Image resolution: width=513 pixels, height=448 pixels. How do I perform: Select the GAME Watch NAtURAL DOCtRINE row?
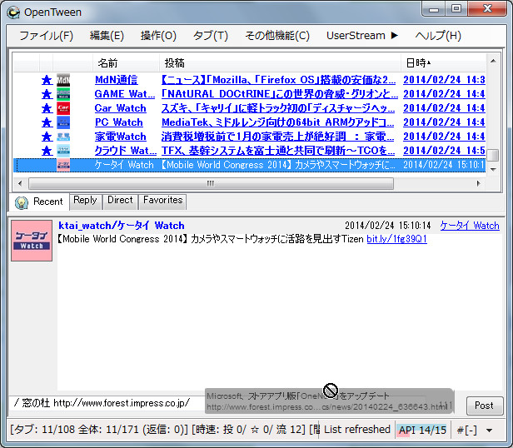[x=249, y=94]
